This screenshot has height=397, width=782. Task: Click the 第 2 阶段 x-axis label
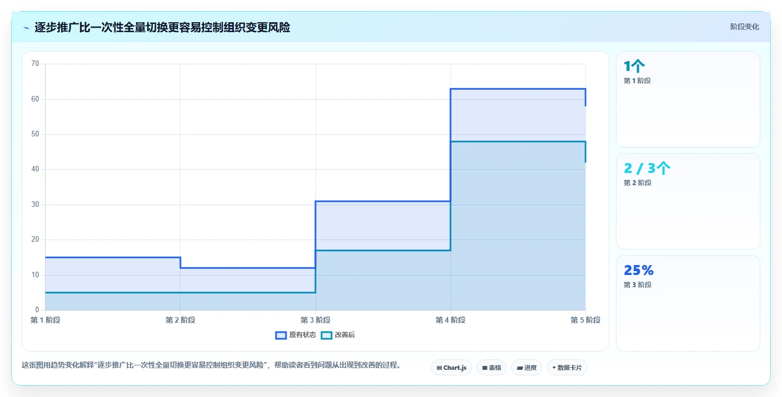(180, 320)
